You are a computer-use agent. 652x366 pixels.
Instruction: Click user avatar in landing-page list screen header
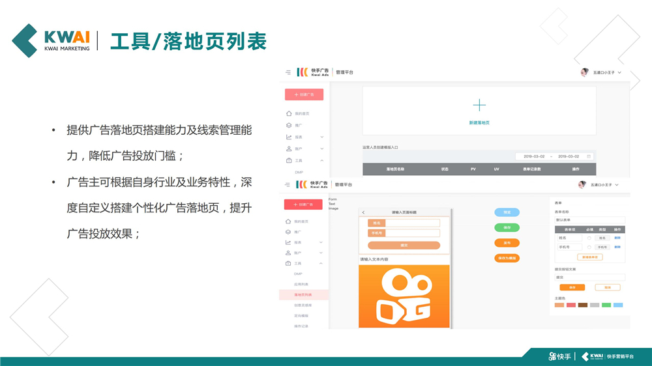coord(585,72)
